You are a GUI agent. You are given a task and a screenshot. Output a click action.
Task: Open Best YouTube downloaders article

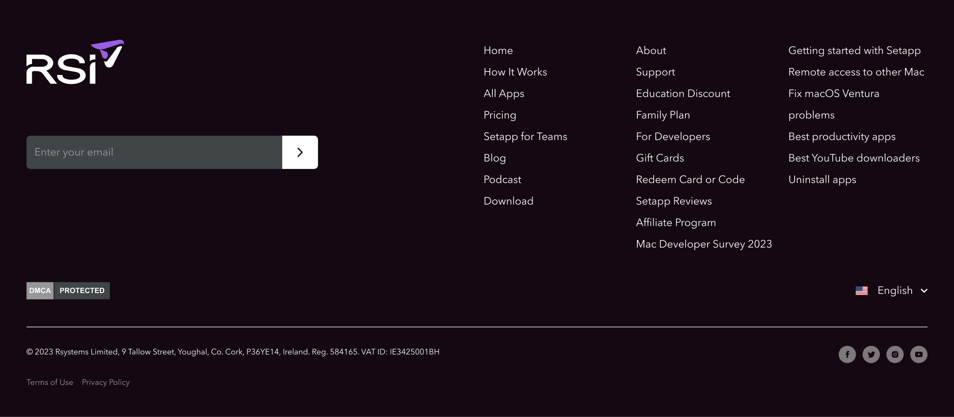click(854, 158)
